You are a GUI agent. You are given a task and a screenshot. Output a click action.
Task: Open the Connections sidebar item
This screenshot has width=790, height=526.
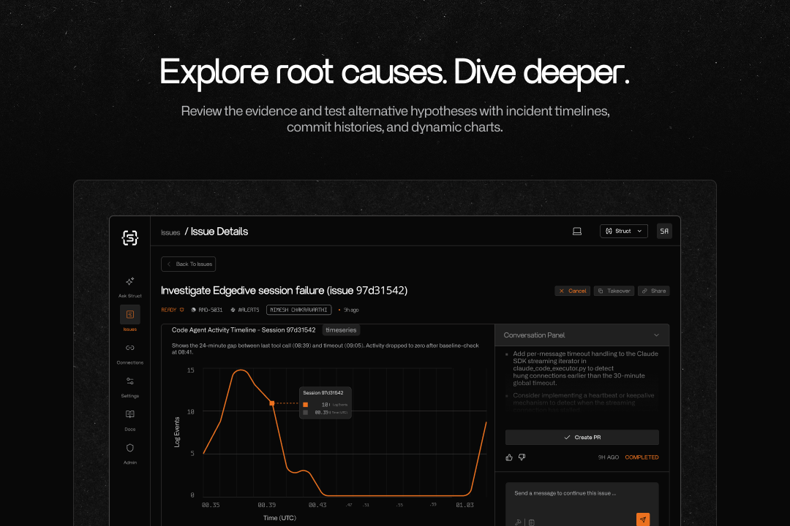130,354
